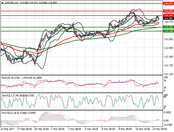Click the RSI scale value 70
The width and height of the screenshot is (174, 132).
(x=165, y=81)
